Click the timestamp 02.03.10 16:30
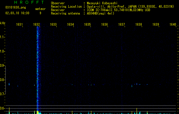Viewport: 179px width, 114px height. click(x=17, y=13)
